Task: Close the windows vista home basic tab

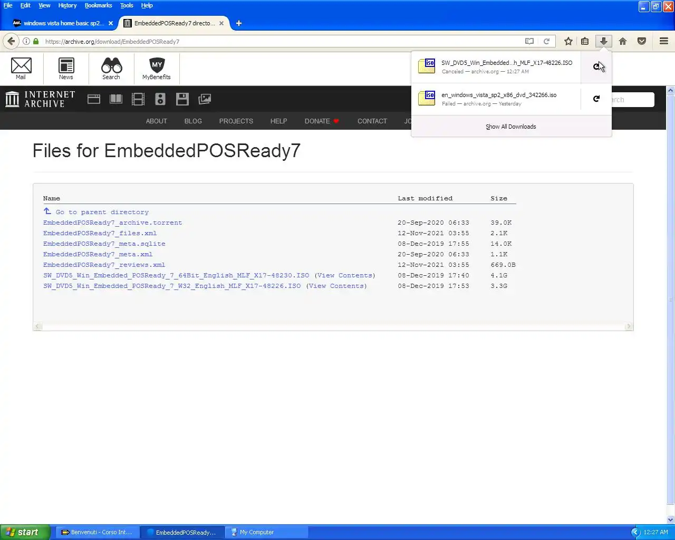Action: click(111, 23)
